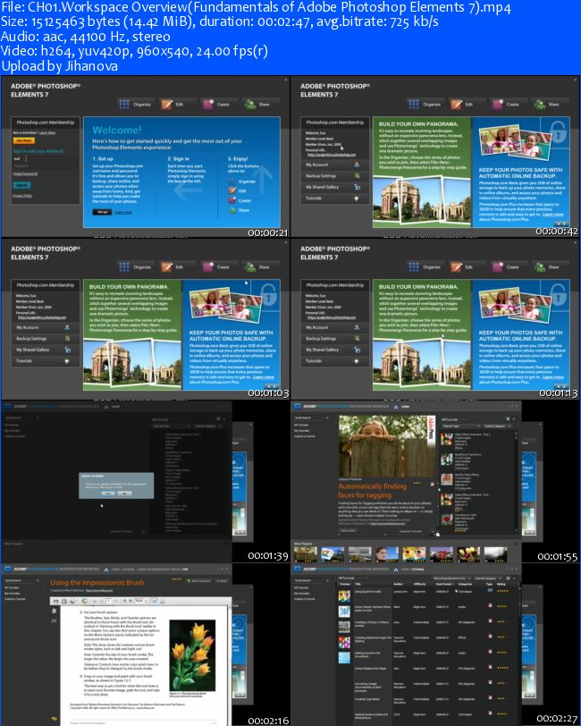Click the Edit pencil icon in the 00:00:21 frame
The image size is (581, 726).
[166, 105]
